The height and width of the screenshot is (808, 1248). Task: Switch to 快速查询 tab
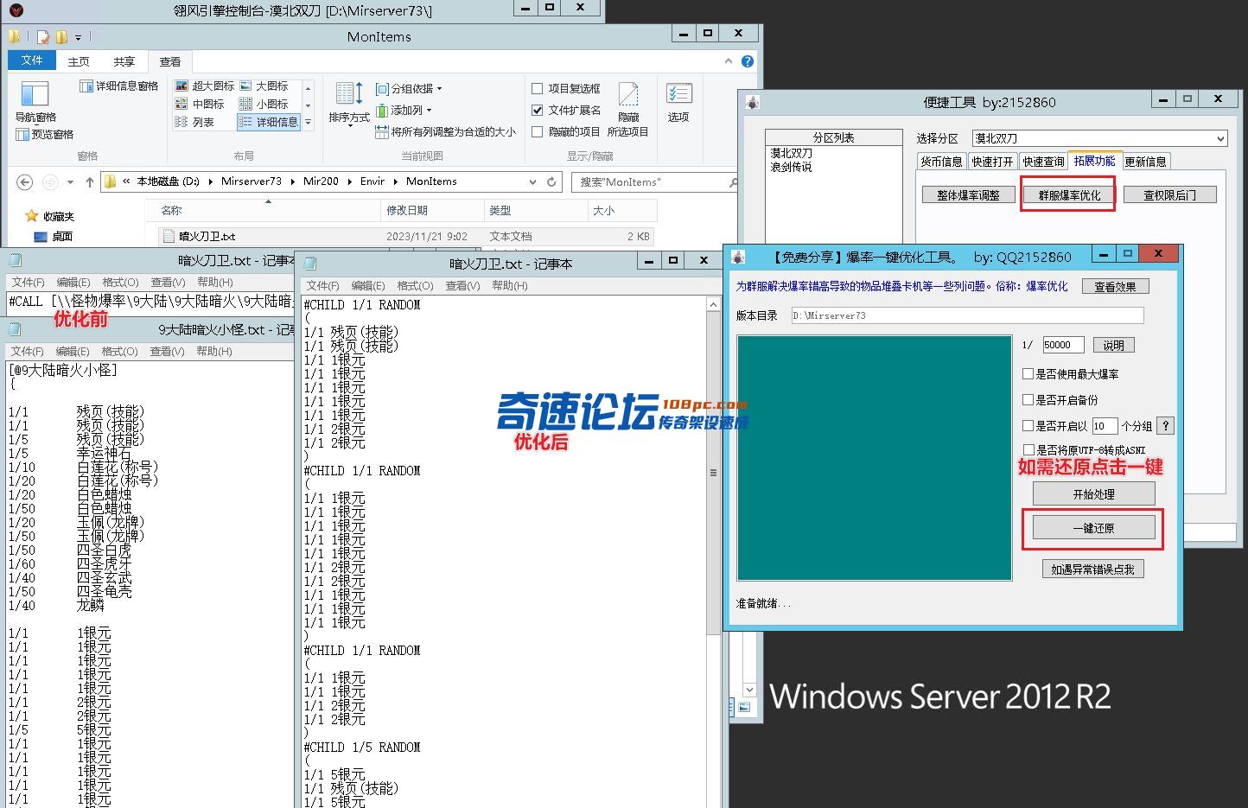[x=1043, y=162]
